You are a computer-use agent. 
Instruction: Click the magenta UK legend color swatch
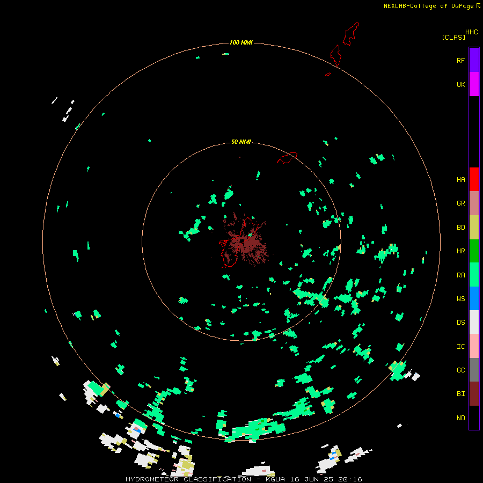(x=474, y=84)
